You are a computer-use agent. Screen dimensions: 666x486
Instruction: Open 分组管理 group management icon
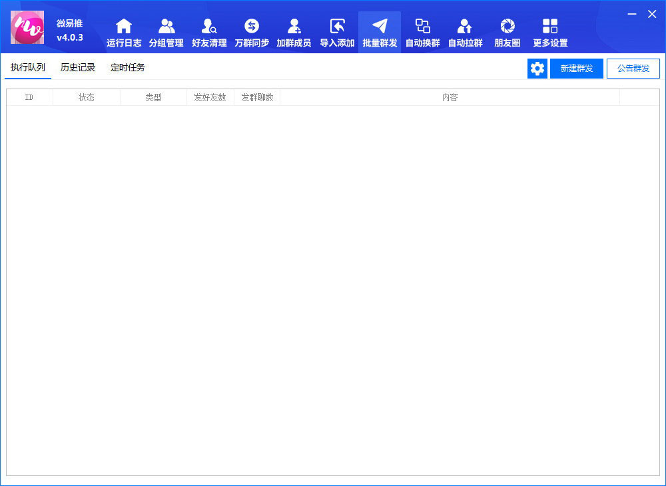166,27
